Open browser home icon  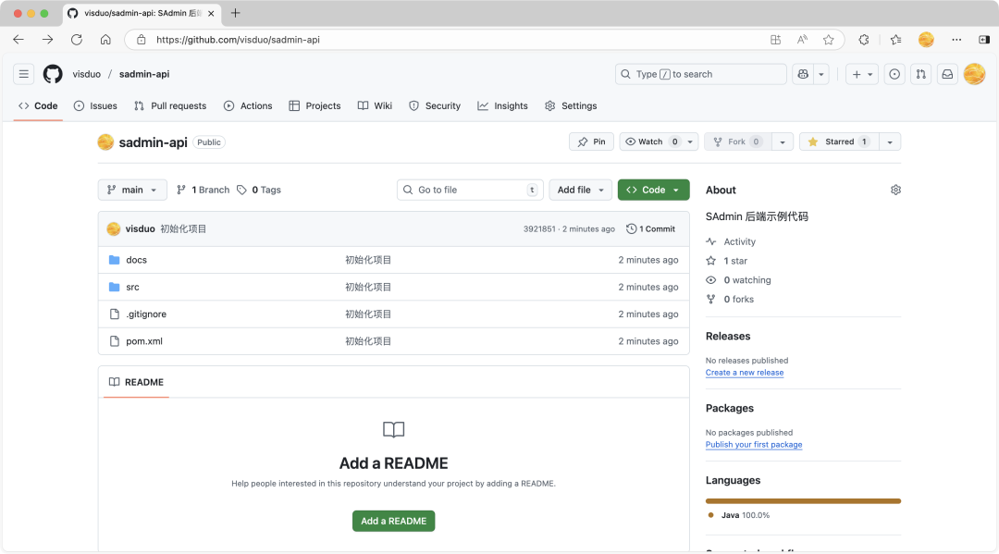coord(105,40)
